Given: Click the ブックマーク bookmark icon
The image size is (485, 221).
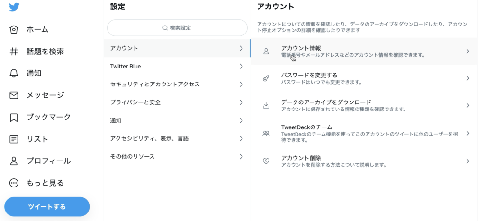Looking at the screenshot, I should (x=14, y=118).
